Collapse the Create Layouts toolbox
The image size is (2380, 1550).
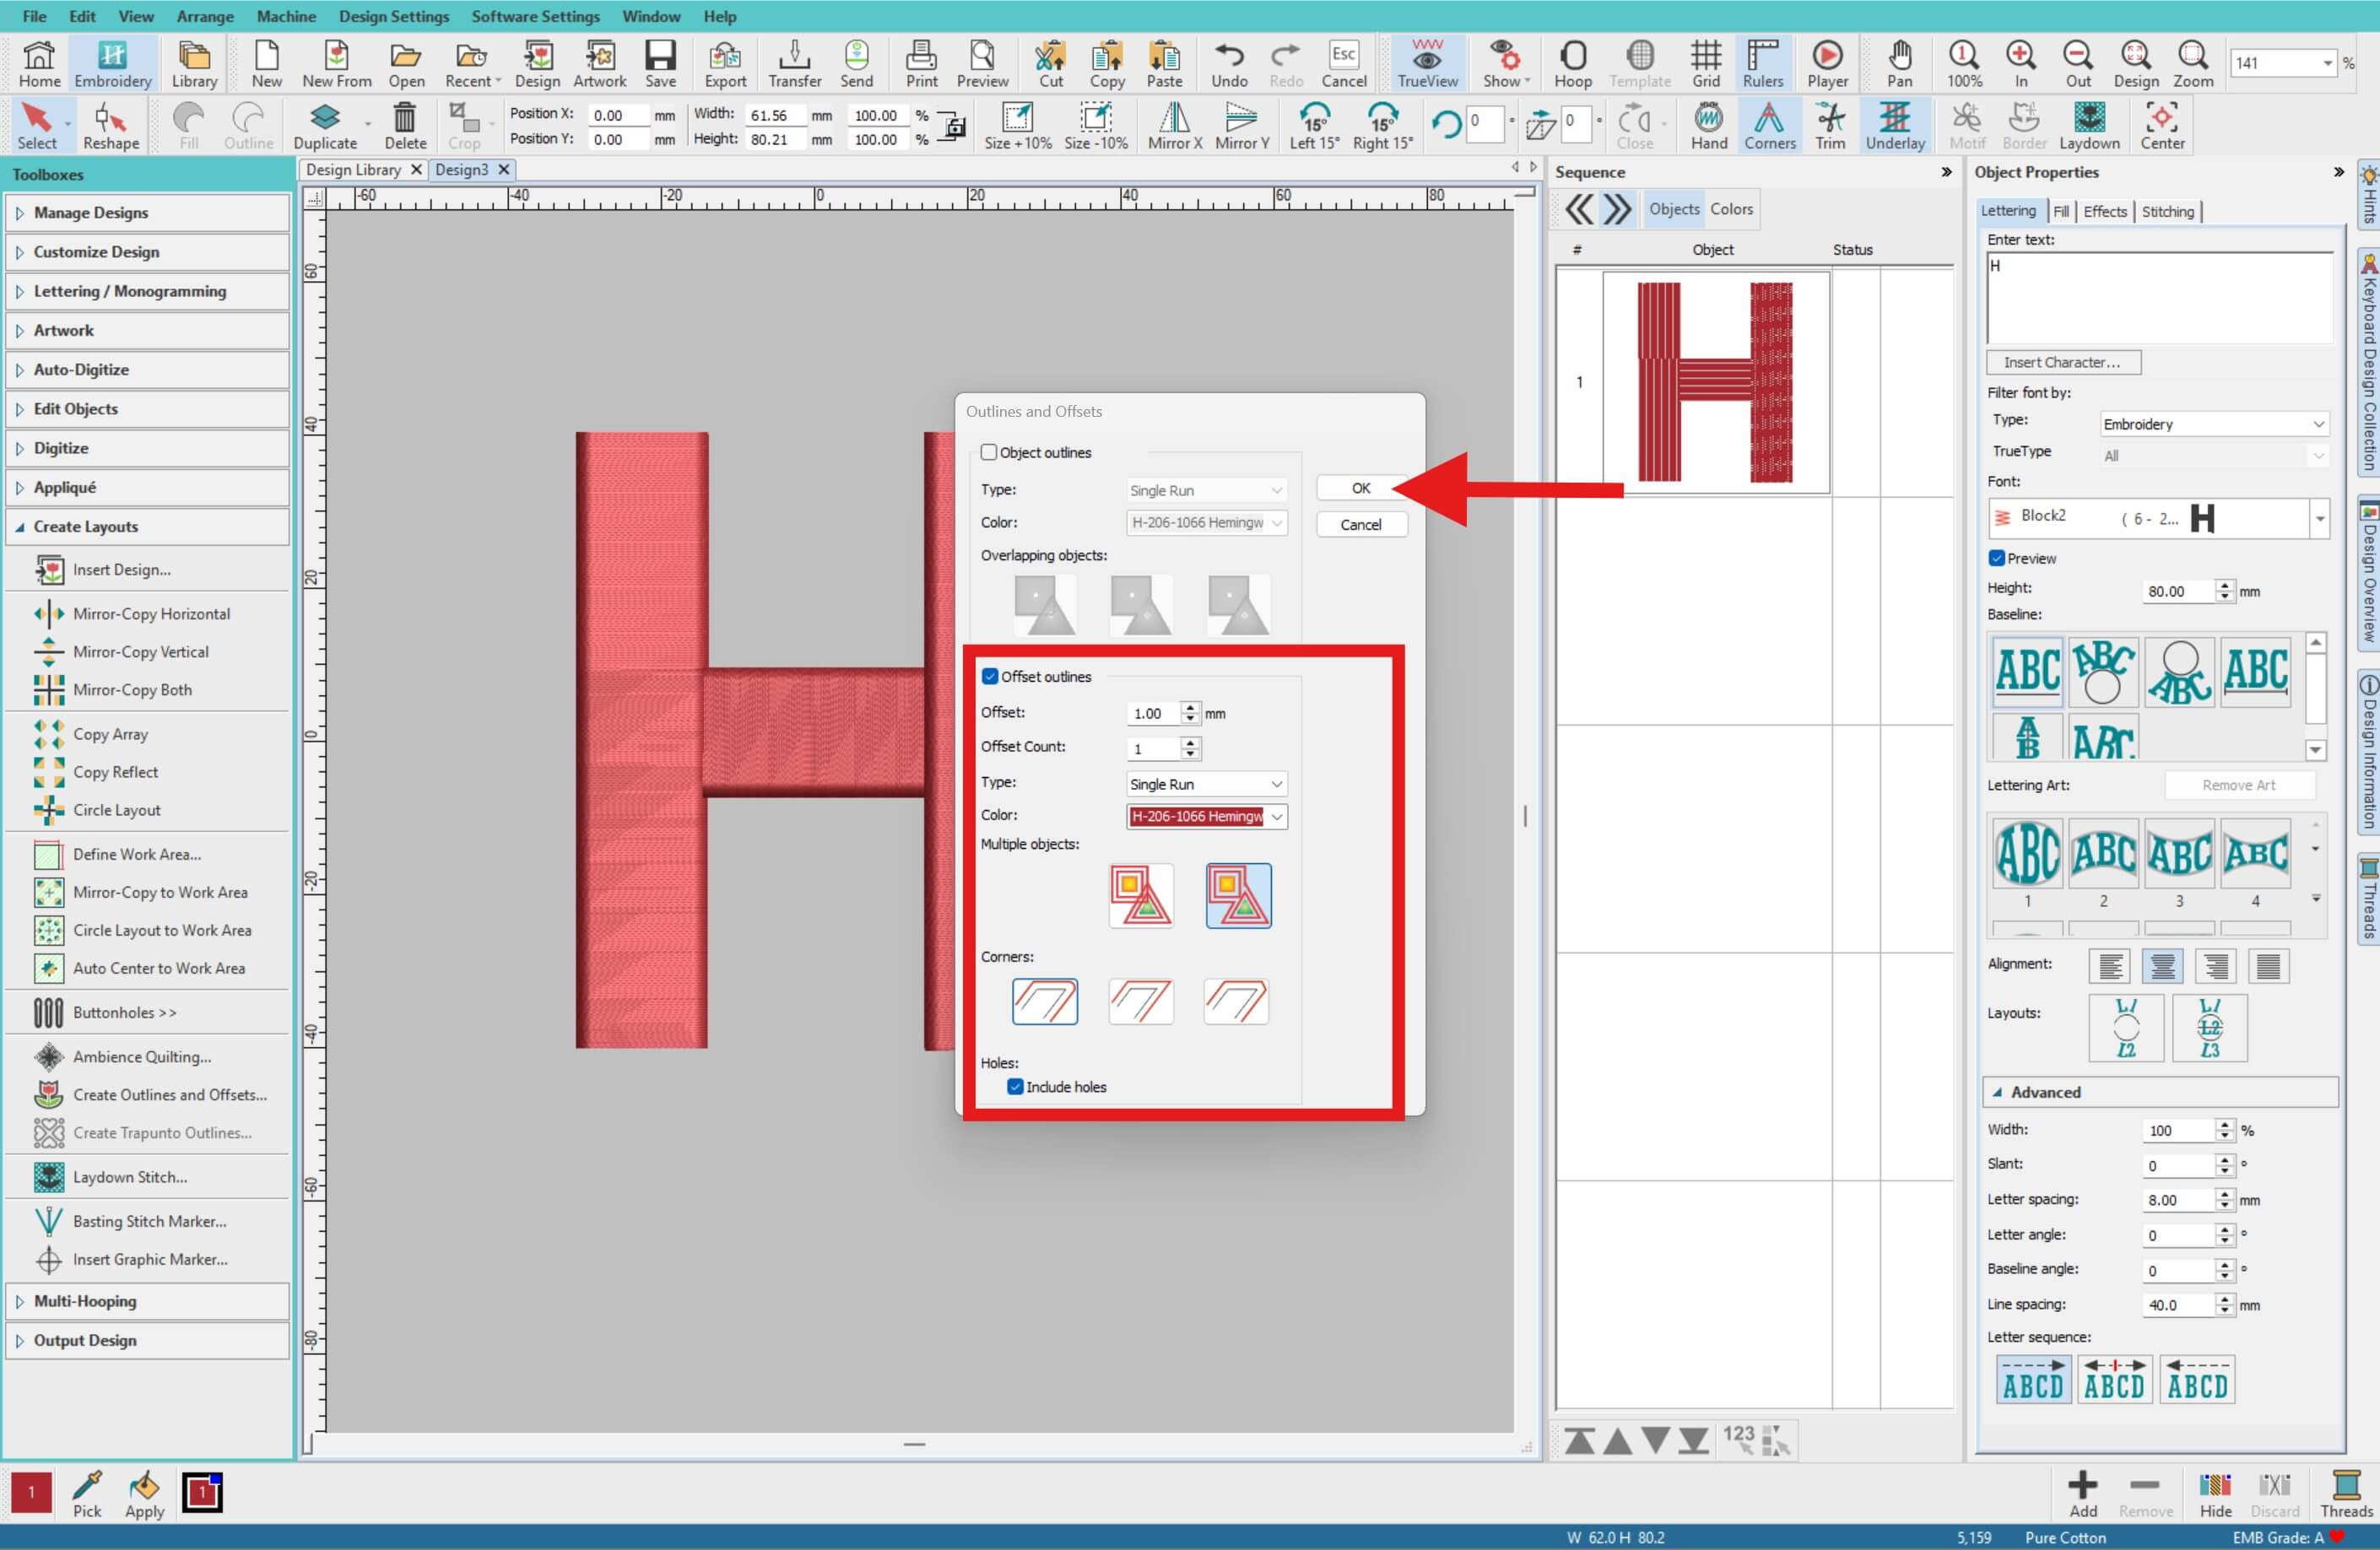pyautogui.click(x=148, y=526)
